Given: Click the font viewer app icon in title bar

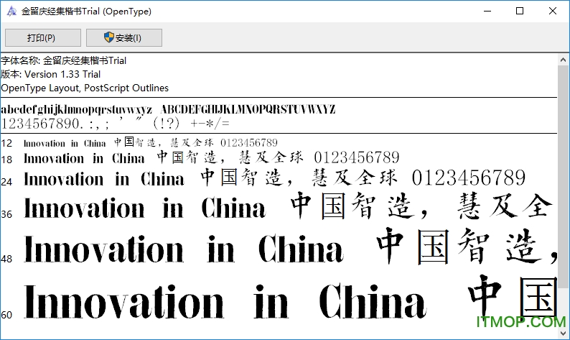Looking at the screenshot, I should [x=11, y=12].
